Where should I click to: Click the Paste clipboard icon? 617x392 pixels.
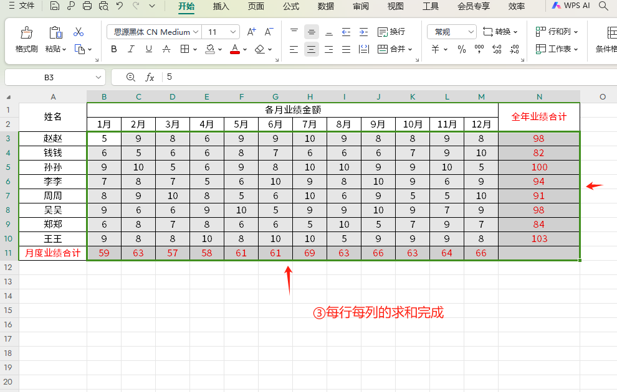point(55,32)
